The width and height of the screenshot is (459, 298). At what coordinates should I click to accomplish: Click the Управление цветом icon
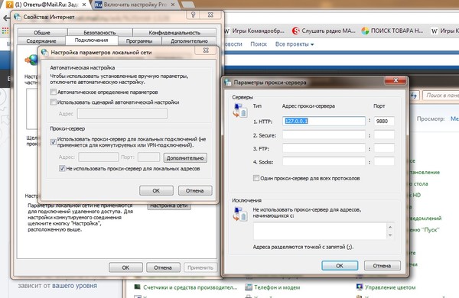tap(360, 287)
